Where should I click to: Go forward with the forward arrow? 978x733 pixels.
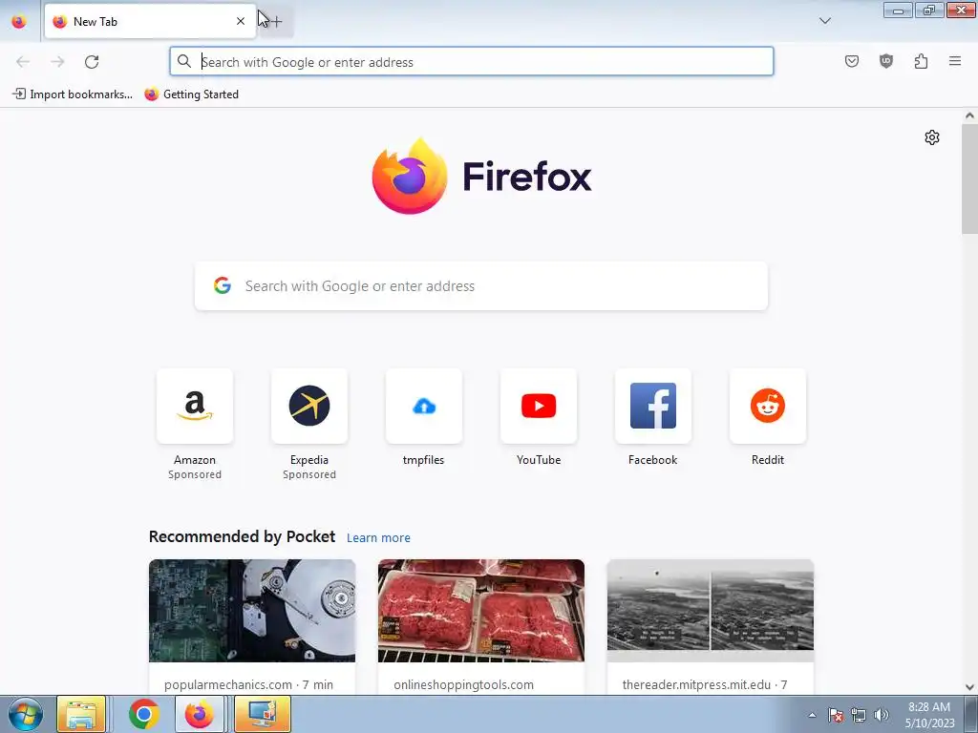click(x=57, y=62)
